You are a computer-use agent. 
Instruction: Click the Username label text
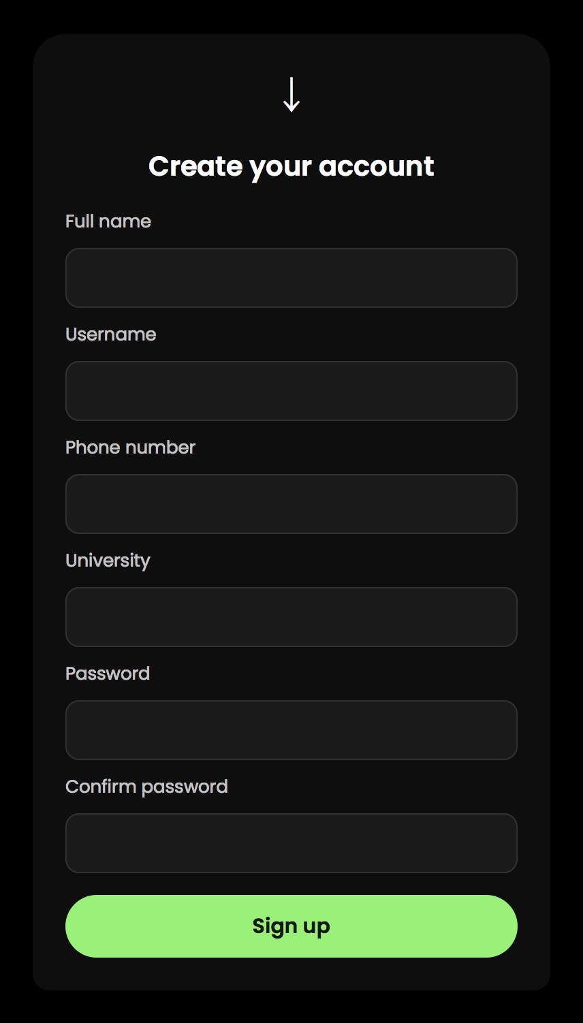pos(111,334)
